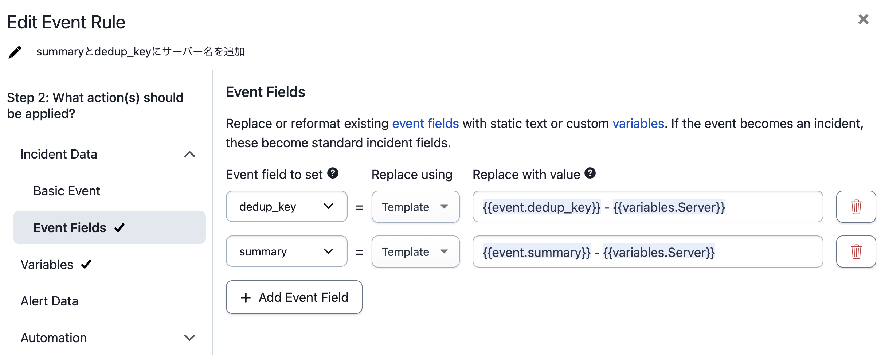881x355 pixels.
Task: Open the help tooltip next to Replace with value
Action: pos(591,173)
